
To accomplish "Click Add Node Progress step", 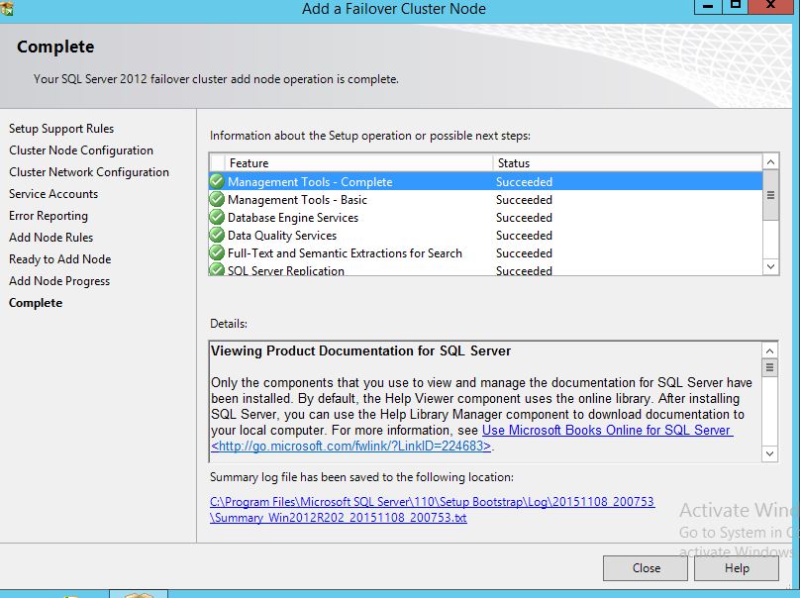I will pos(59,281).
